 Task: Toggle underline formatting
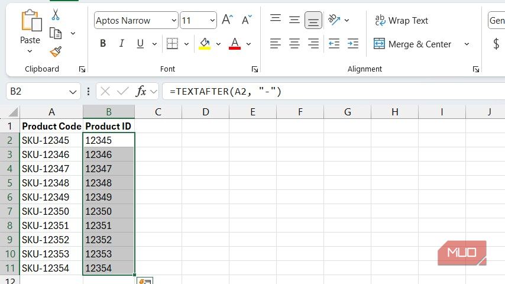[140, 43]
